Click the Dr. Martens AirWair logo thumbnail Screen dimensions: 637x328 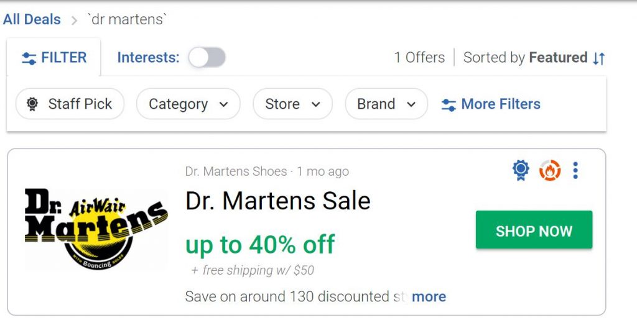click(96, 229)
